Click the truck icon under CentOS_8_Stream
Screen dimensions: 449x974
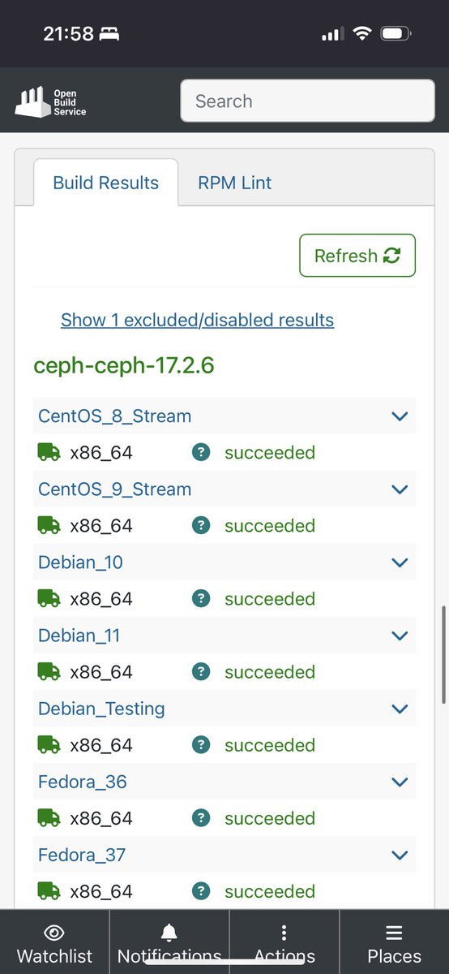(x=49, y=452)
